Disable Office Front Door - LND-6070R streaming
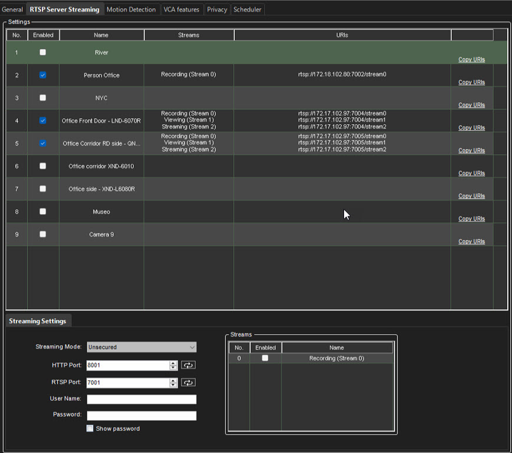The height and width of the screenshot is (453, 512). click(x=43, y=120)
